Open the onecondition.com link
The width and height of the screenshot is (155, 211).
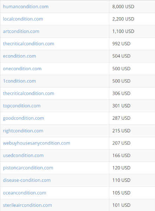(x=22, y=68)
